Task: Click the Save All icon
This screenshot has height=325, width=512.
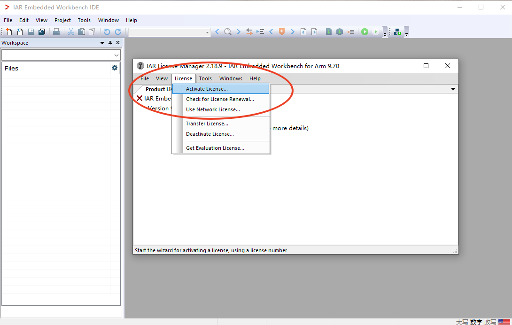Action: [41, 32]
